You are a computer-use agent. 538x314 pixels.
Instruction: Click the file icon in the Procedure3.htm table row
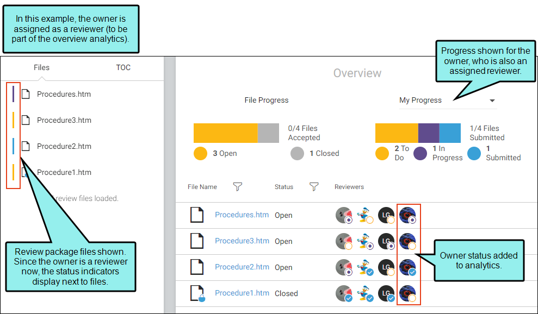coord(197,241)
